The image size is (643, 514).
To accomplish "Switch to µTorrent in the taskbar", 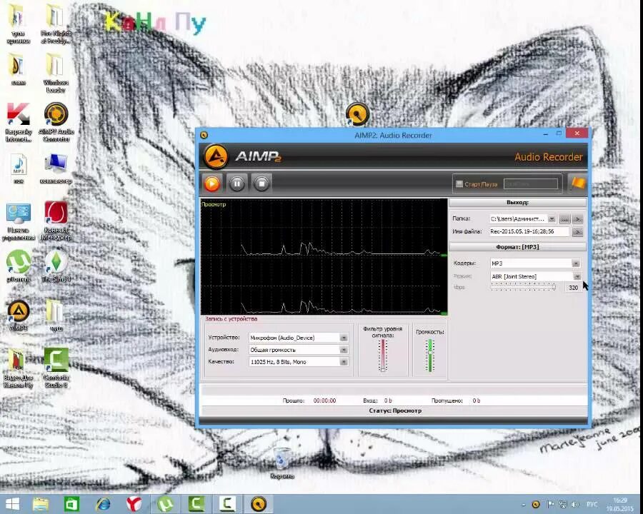I will (166, 504).
